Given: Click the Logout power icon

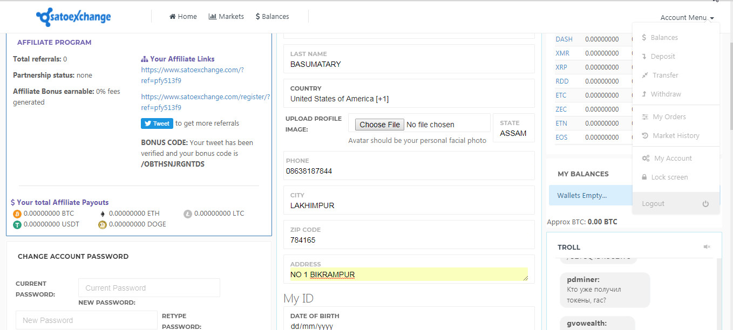Looking at the screenshot, I should click(705, 204).
